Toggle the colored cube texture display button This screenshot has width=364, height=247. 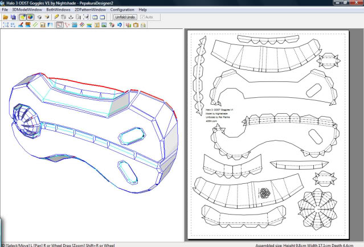coord(30,17)
